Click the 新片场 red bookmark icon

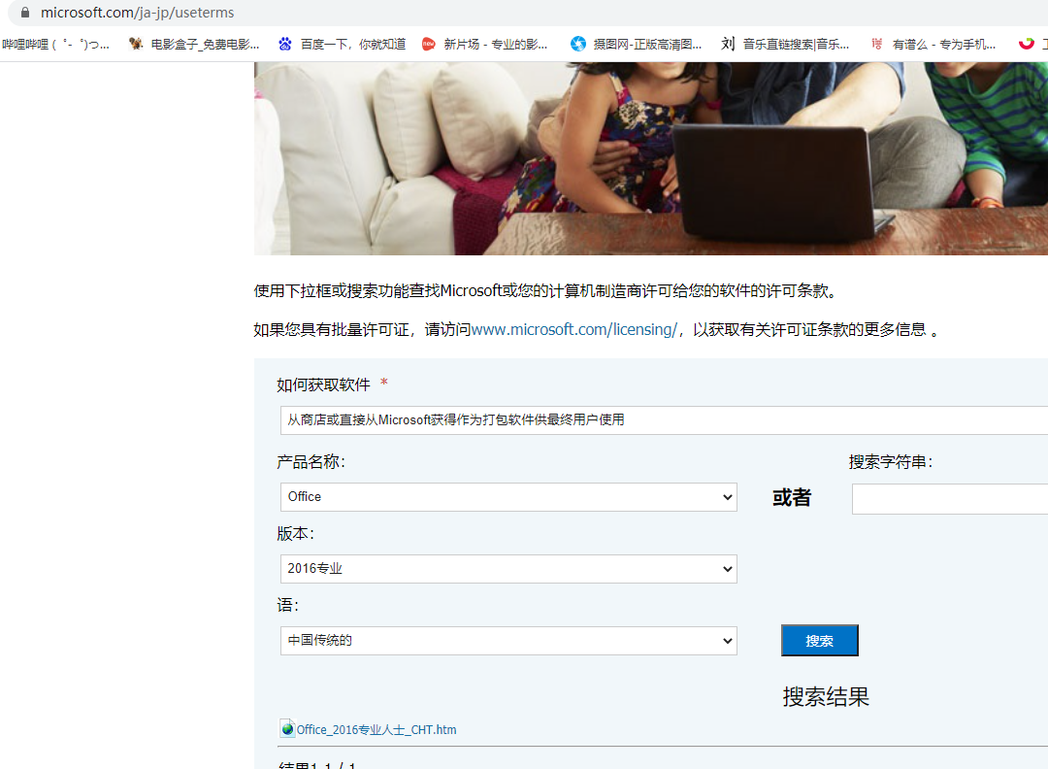429,44
